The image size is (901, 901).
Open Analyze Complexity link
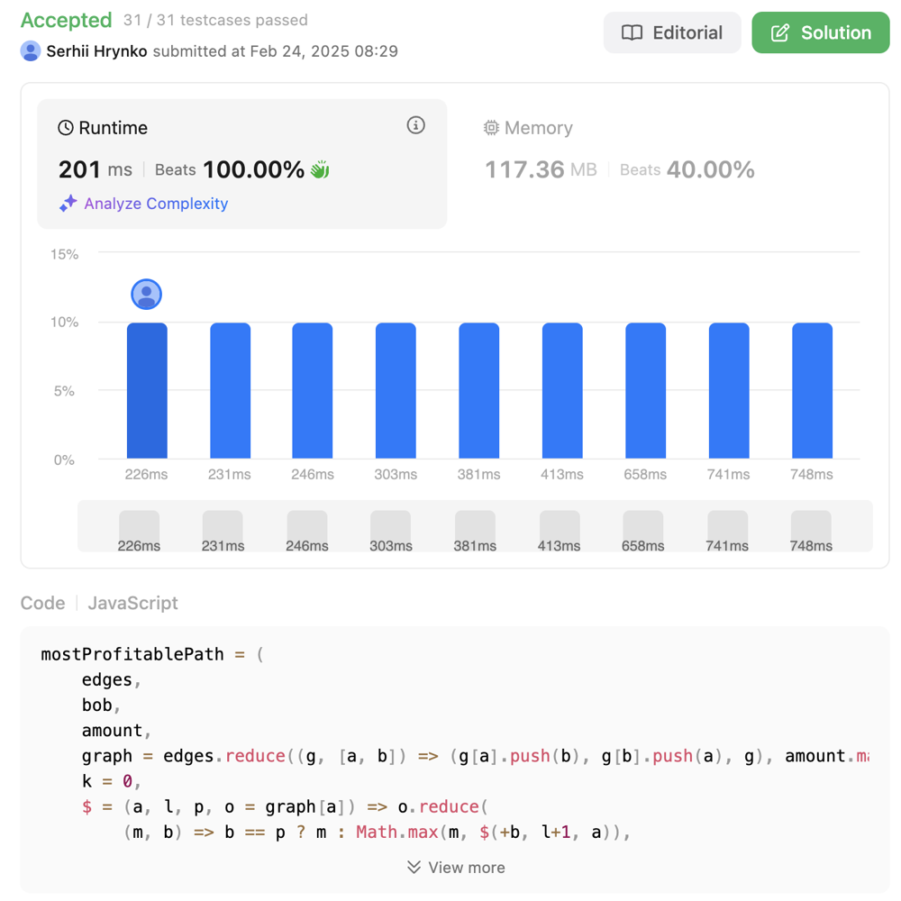[x=156, y=204]
